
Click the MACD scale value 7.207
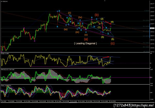point(152,69)
